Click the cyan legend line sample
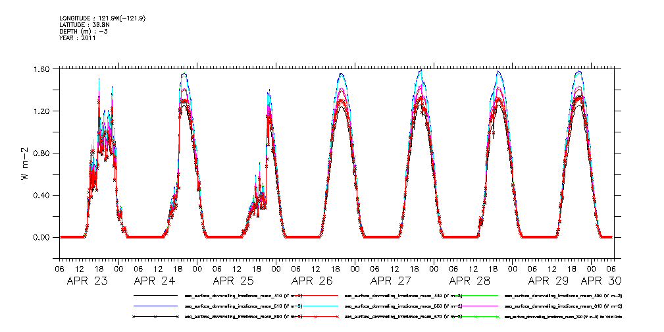Viewport: 664px width, 332px height. (316, 306)
